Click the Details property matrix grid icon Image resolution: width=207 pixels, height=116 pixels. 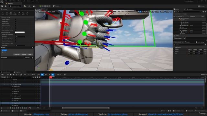205,45
